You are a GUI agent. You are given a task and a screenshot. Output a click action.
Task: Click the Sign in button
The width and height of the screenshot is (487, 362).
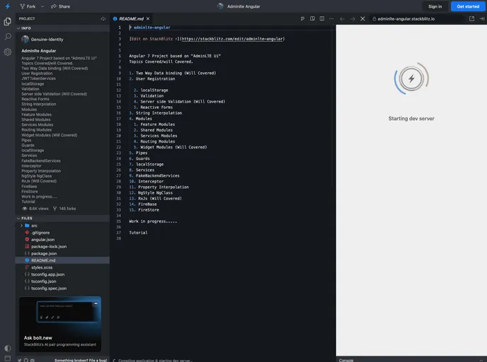pos(435,6)
